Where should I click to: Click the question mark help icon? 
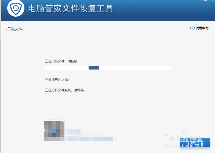click(192, 28)
